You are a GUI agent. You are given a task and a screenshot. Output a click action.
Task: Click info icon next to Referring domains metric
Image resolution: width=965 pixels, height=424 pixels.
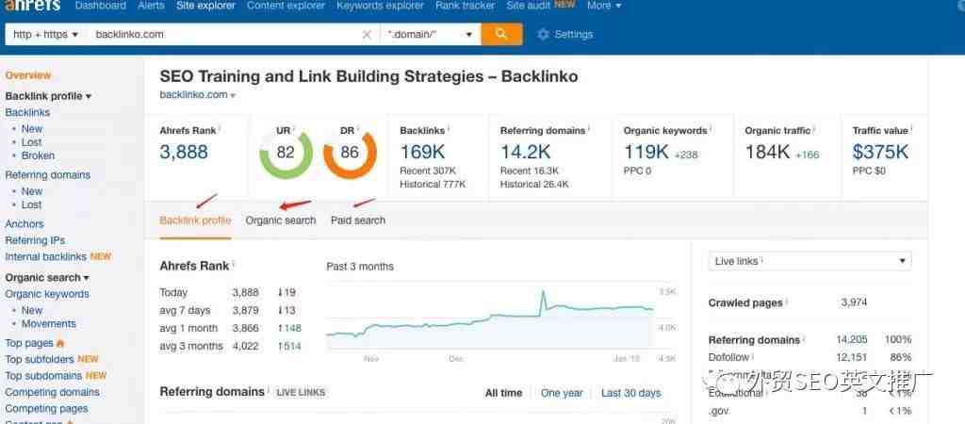[589, 129]
